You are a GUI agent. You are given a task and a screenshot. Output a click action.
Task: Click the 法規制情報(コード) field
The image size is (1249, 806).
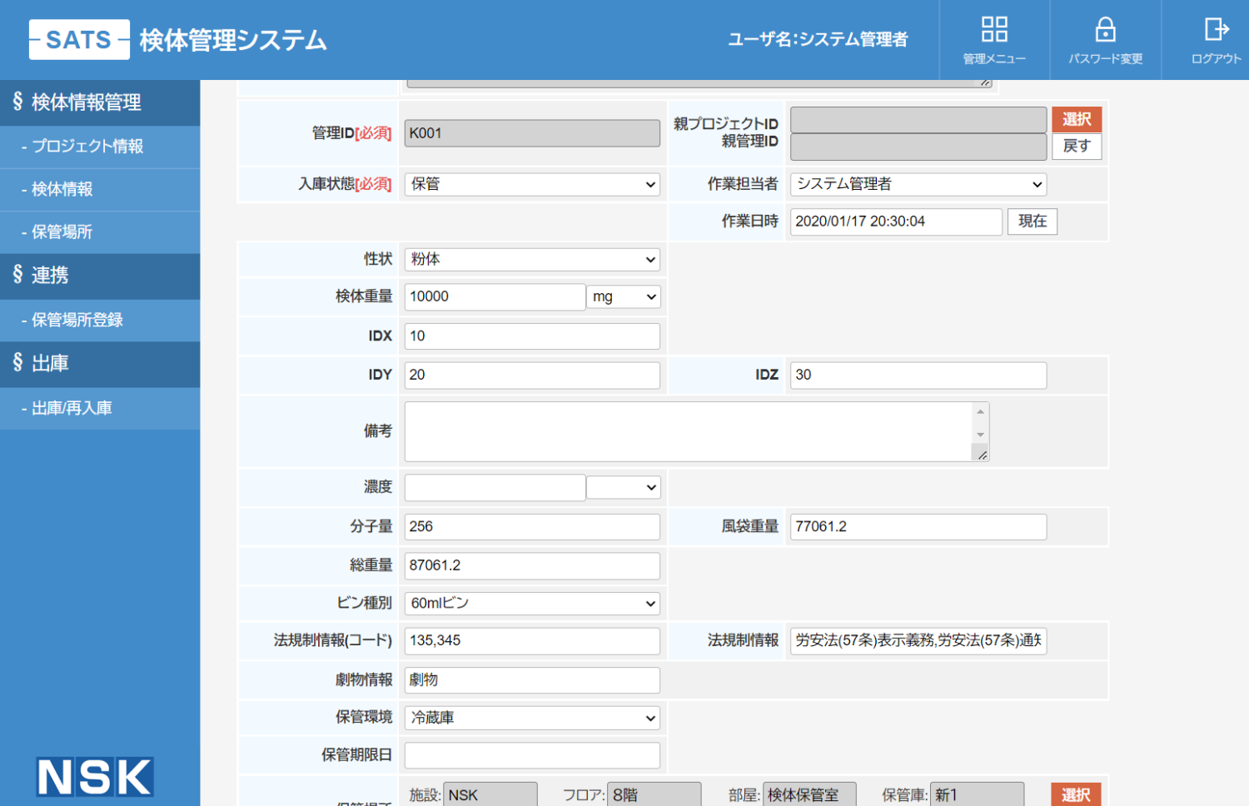[532, 641]
